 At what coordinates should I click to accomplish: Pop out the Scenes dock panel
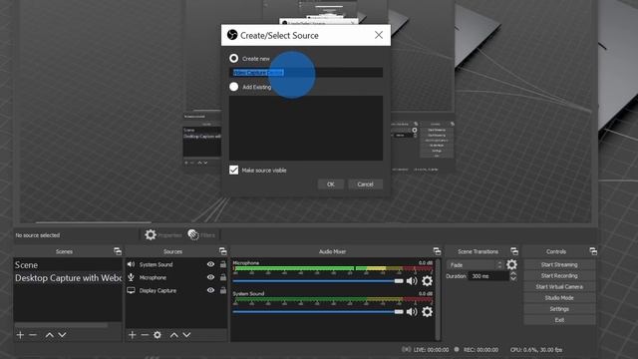118,251
